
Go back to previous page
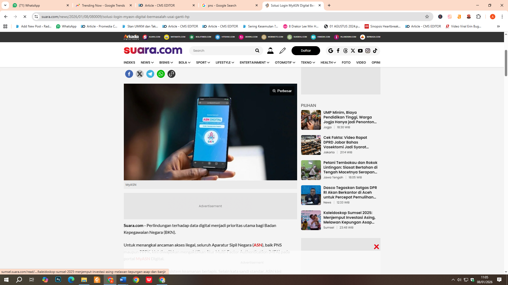pyautogui.click(x=6, y=17)
